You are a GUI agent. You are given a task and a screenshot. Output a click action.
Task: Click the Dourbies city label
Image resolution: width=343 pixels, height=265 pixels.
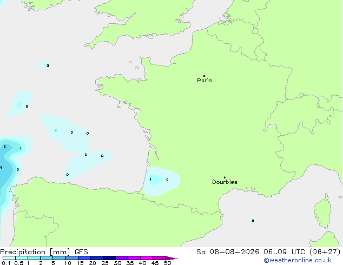pyautogui.click(x=225, y=182)
